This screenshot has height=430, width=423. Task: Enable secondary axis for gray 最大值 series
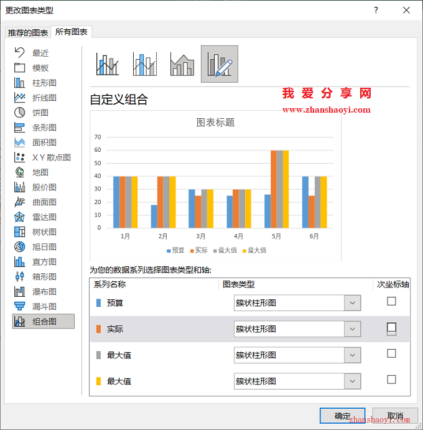pos(391,353)
